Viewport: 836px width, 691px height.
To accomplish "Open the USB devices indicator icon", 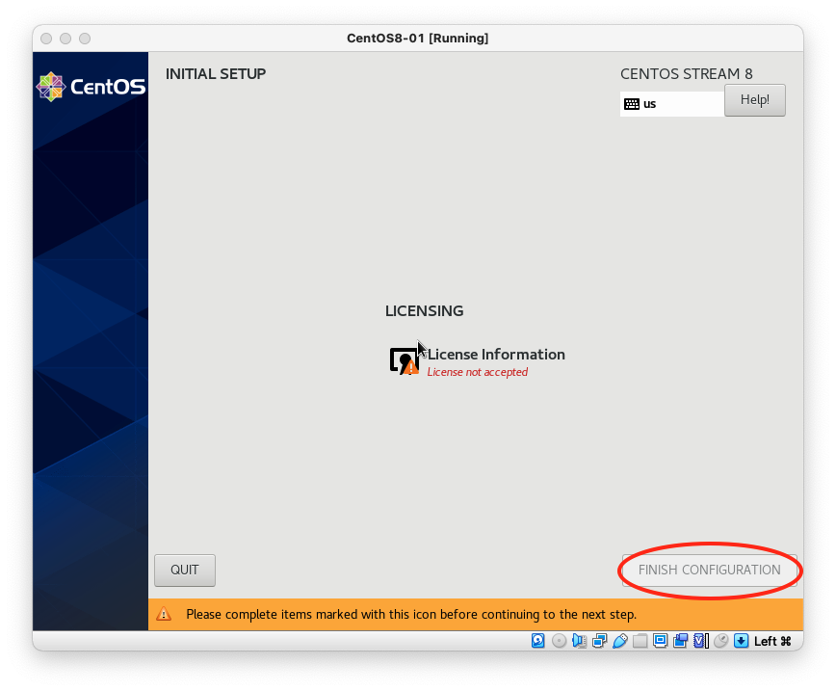I will click(619, 640).
